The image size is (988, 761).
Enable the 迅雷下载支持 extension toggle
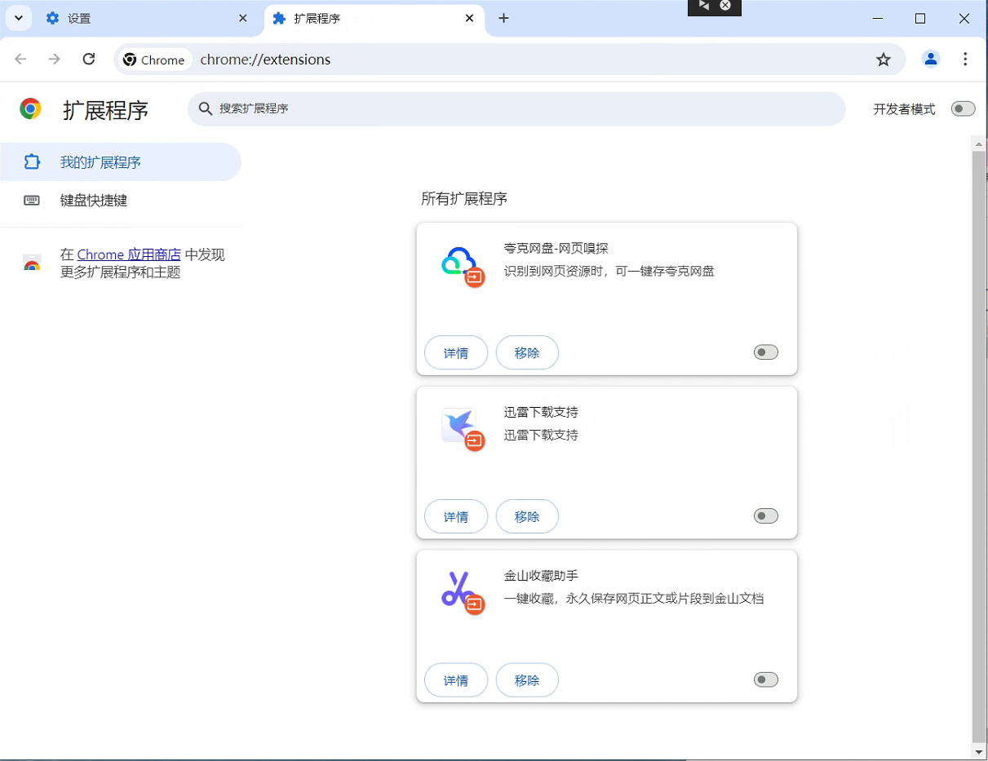(x=765, y=516)
